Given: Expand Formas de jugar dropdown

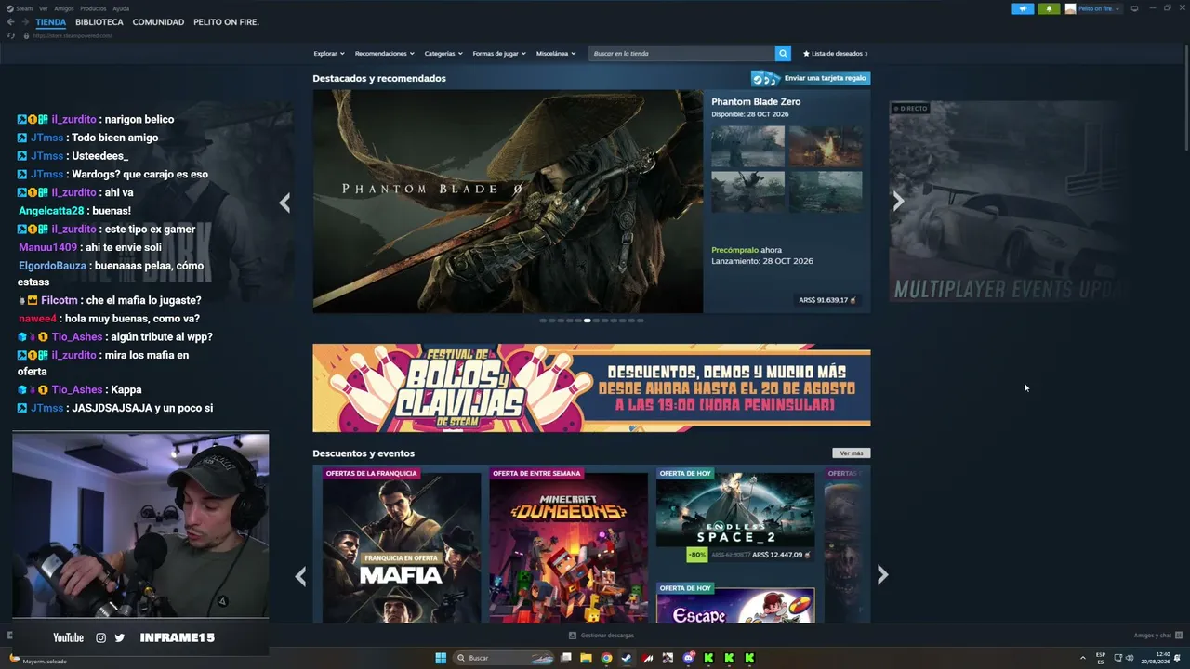Looking at the screenshot, I should [x=498, y=54].
